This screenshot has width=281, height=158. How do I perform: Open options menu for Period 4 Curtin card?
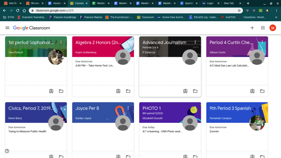coord(262,42)
